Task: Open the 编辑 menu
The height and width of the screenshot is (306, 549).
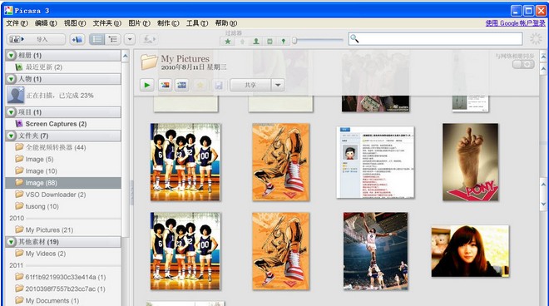Action: click(46, 23)
